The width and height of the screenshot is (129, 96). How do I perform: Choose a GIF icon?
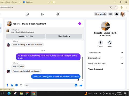(21, 85)
